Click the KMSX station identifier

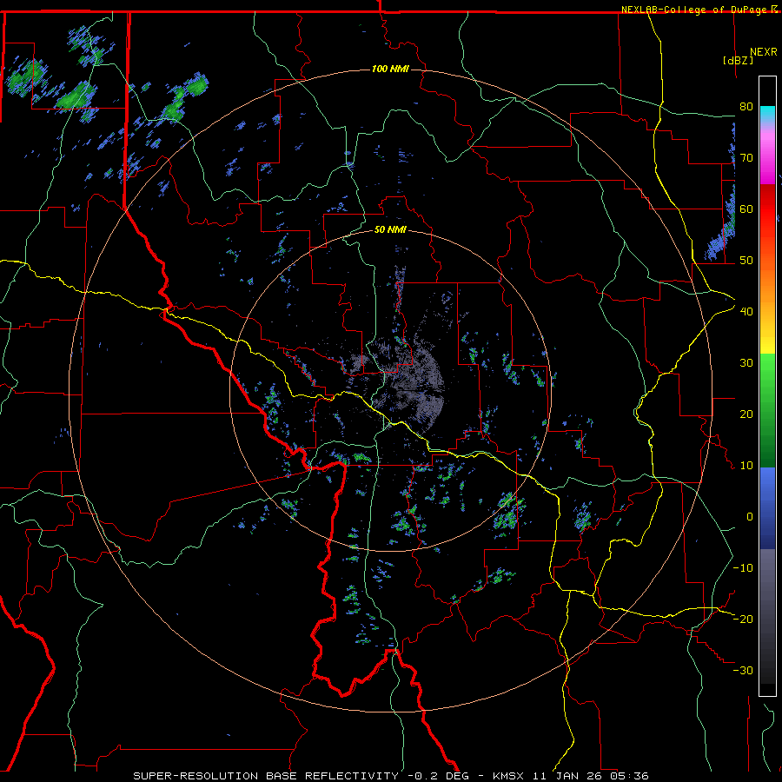point(508,776)
